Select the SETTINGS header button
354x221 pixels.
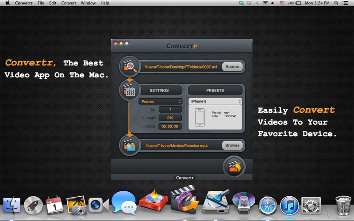(x=159, y=90)
